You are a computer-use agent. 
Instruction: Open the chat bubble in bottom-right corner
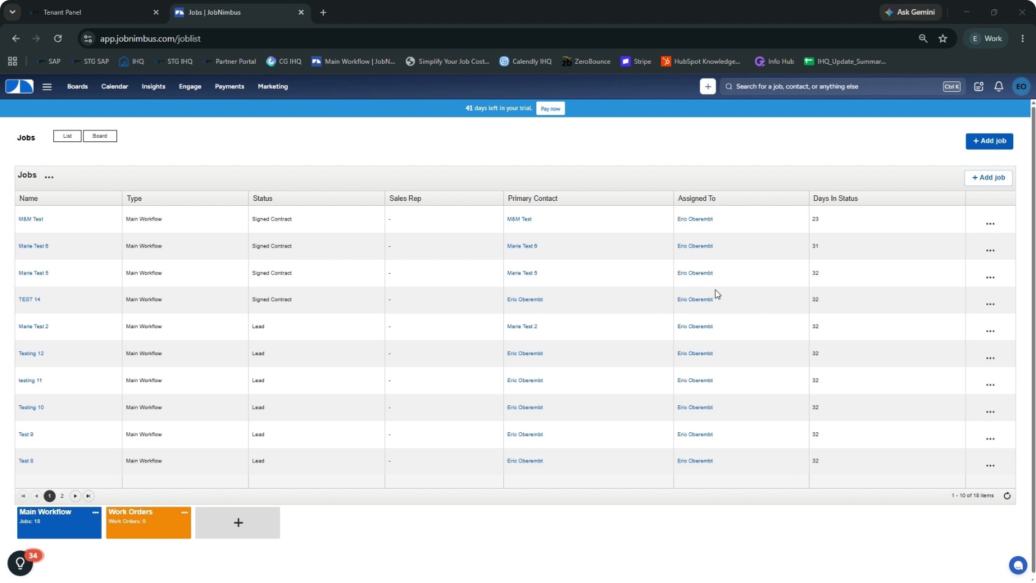pos(1018,565)
